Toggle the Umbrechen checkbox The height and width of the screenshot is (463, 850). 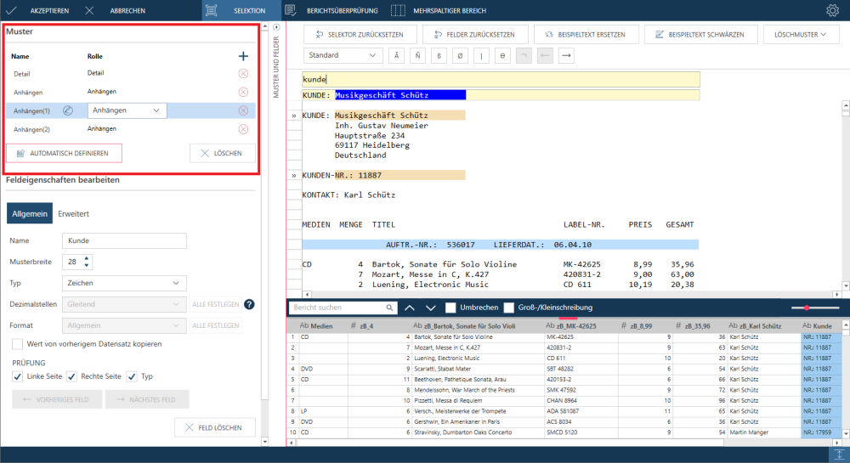[451, 308]
